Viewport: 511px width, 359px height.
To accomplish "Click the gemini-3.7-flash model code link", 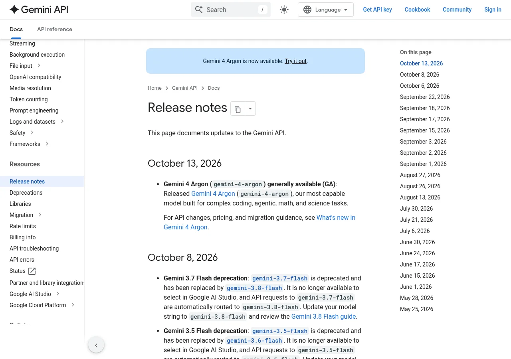I will tap(280, 278).
